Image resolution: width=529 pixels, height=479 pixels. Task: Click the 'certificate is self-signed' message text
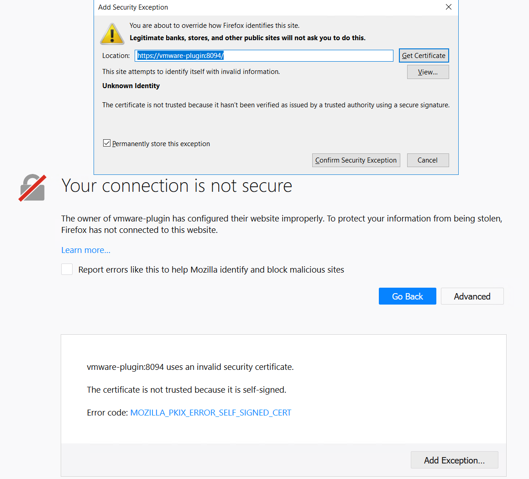186,390
